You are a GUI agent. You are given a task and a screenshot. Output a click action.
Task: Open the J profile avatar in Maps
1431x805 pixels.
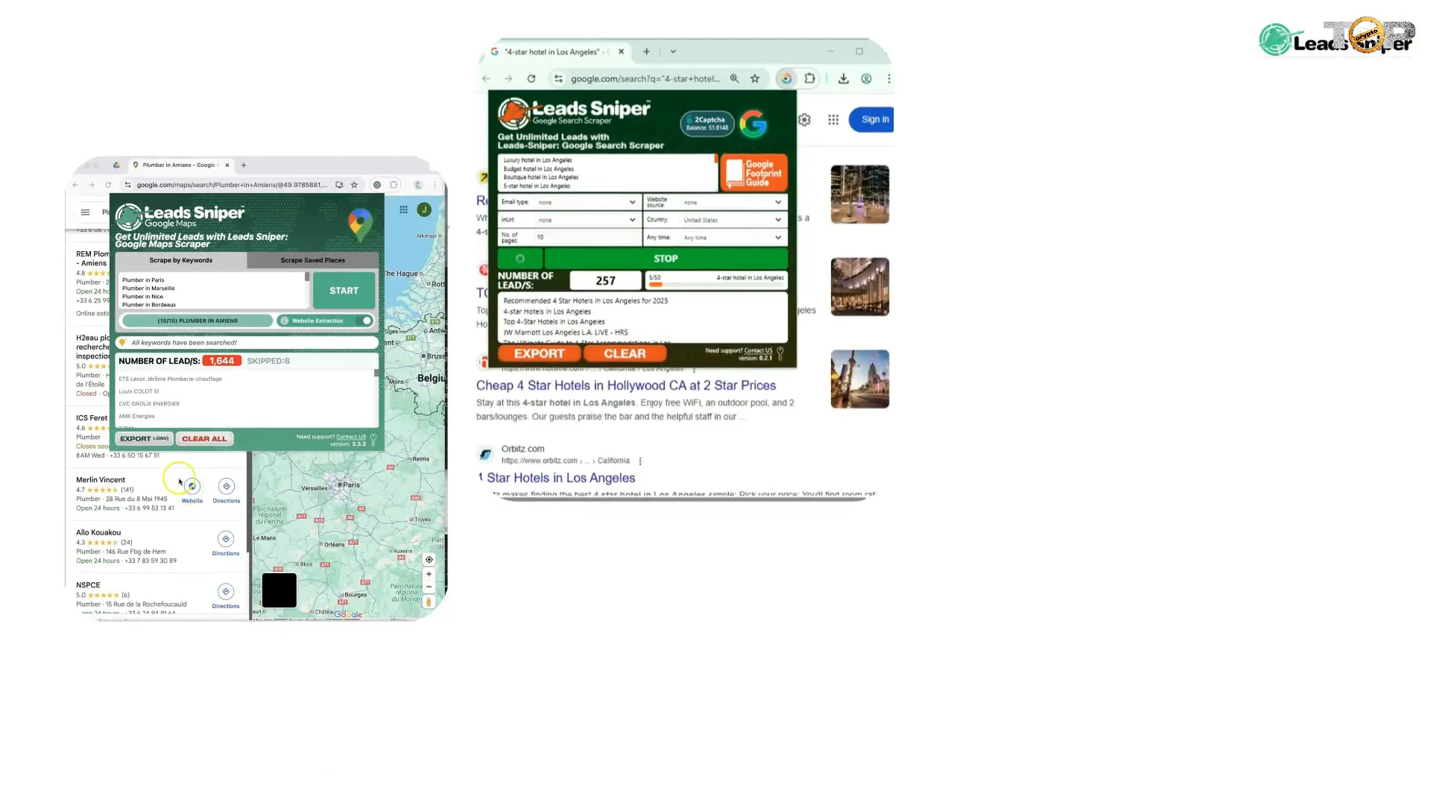pos(424,210)
